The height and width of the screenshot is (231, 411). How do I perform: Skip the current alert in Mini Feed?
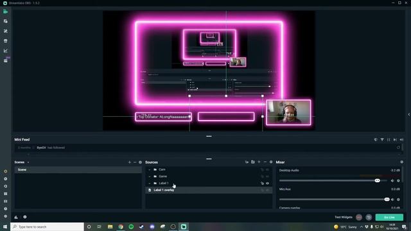pyautogui.click(x=395, y=140)
